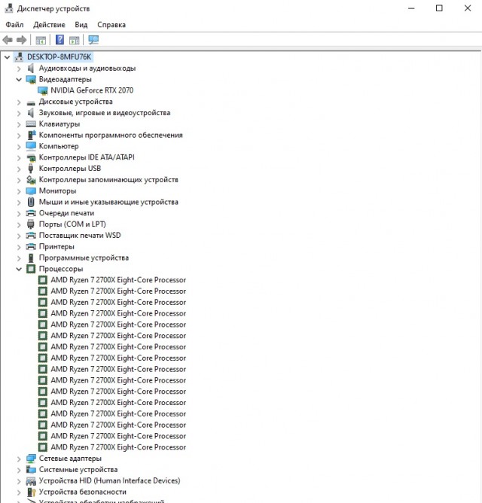Expand the Порты (COM и LPT) category
Viewport: 482px width, 503px height.
[x=19, y=224]
